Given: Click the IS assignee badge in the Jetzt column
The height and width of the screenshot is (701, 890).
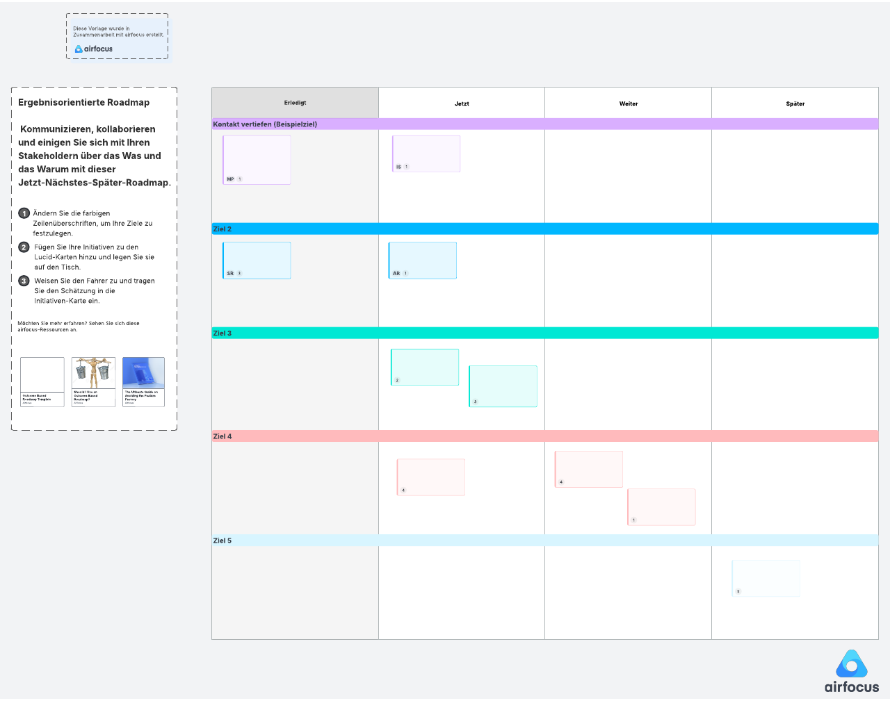Looking at the screenshot, I should (x=399, y=166).
